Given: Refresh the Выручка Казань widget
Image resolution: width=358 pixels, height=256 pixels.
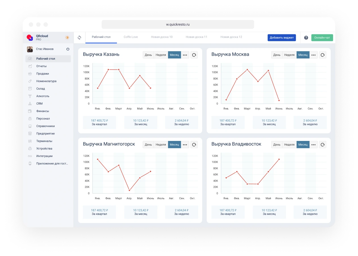Looking at the screenshot, I should point(194,55).
